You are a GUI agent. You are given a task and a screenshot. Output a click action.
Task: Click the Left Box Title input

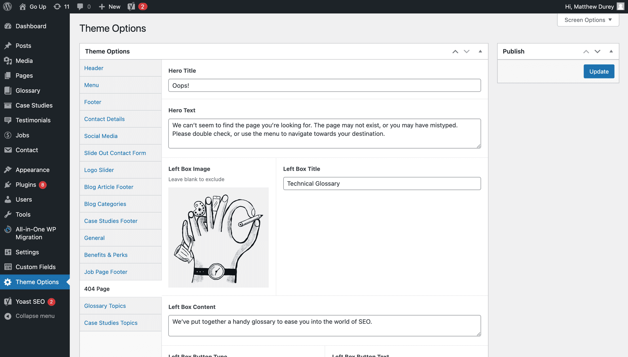point(382,184)
